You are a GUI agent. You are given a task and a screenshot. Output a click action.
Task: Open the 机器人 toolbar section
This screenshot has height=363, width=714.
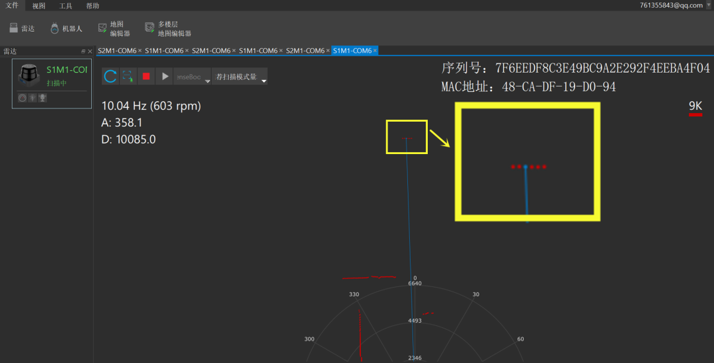click(x=66, y=28)
